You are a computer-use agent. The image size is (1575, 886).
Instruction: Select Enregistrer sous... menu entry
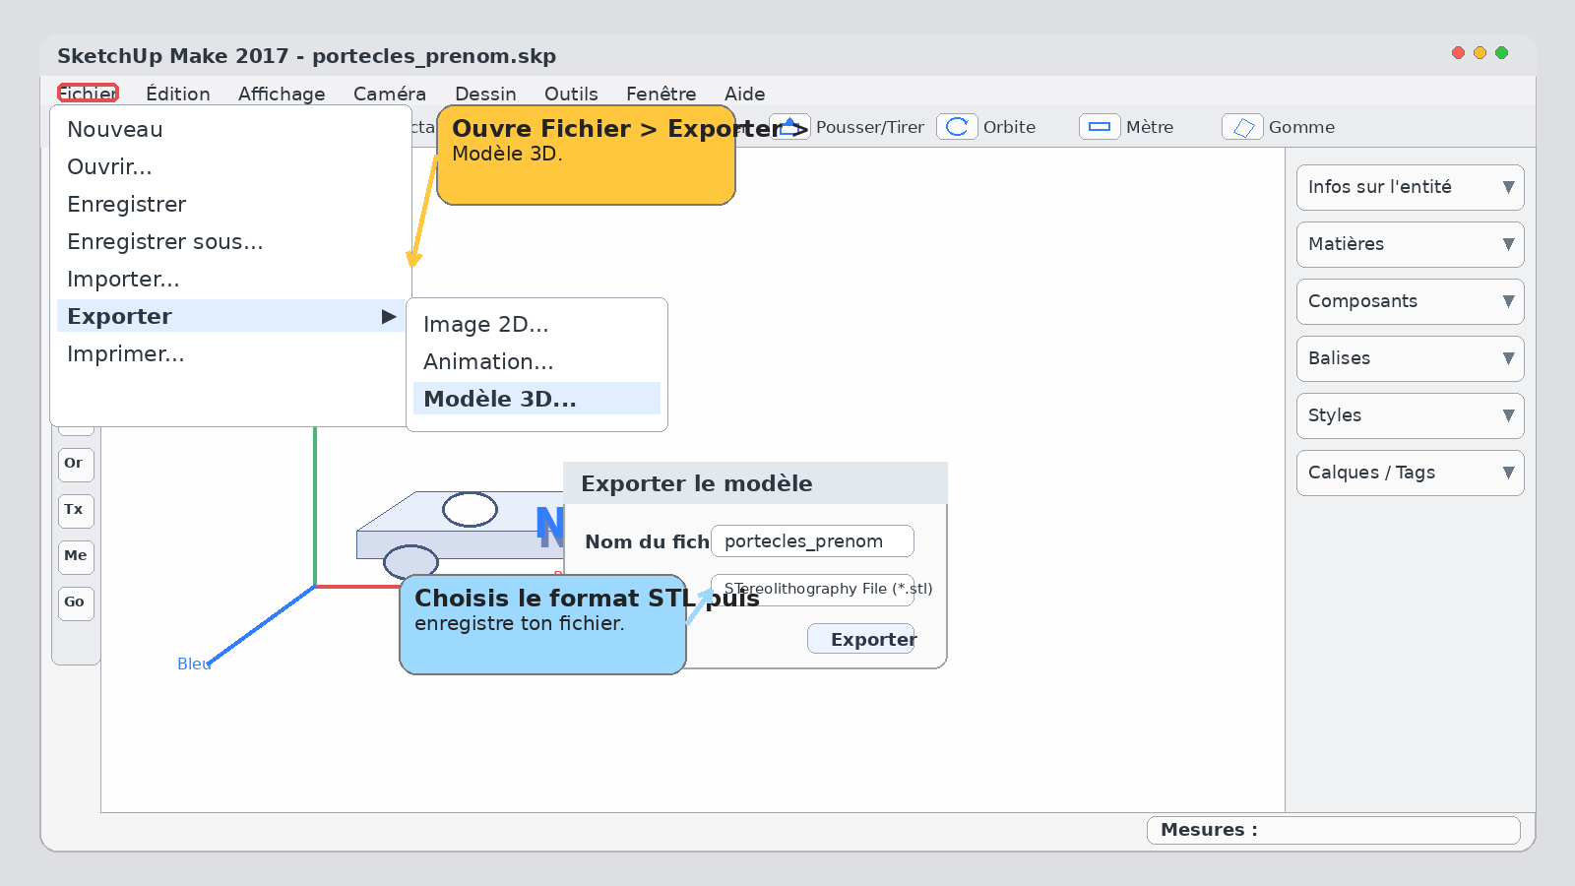(x=230, y=241)
